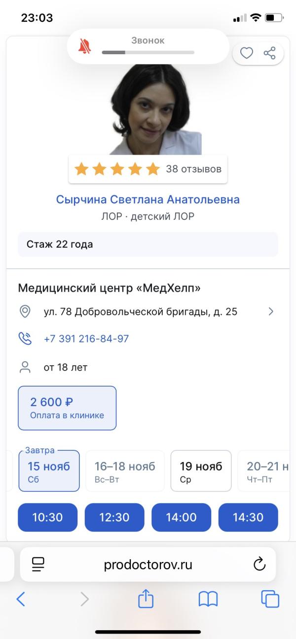Select the 2 600 ₽ payment option

(x=67, y=408)
